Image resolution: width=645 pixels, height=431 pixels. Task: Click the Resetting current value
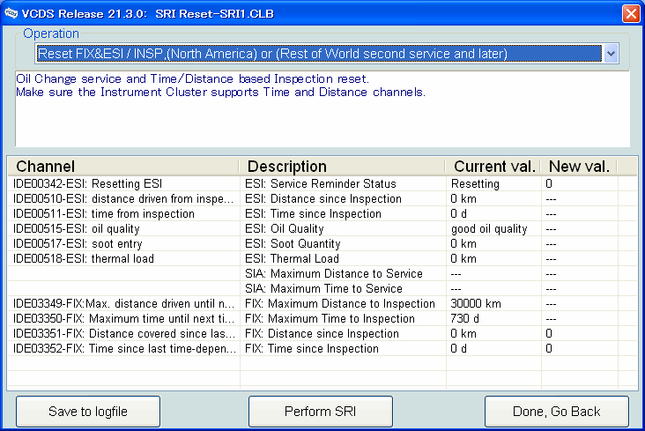[475, 183]
